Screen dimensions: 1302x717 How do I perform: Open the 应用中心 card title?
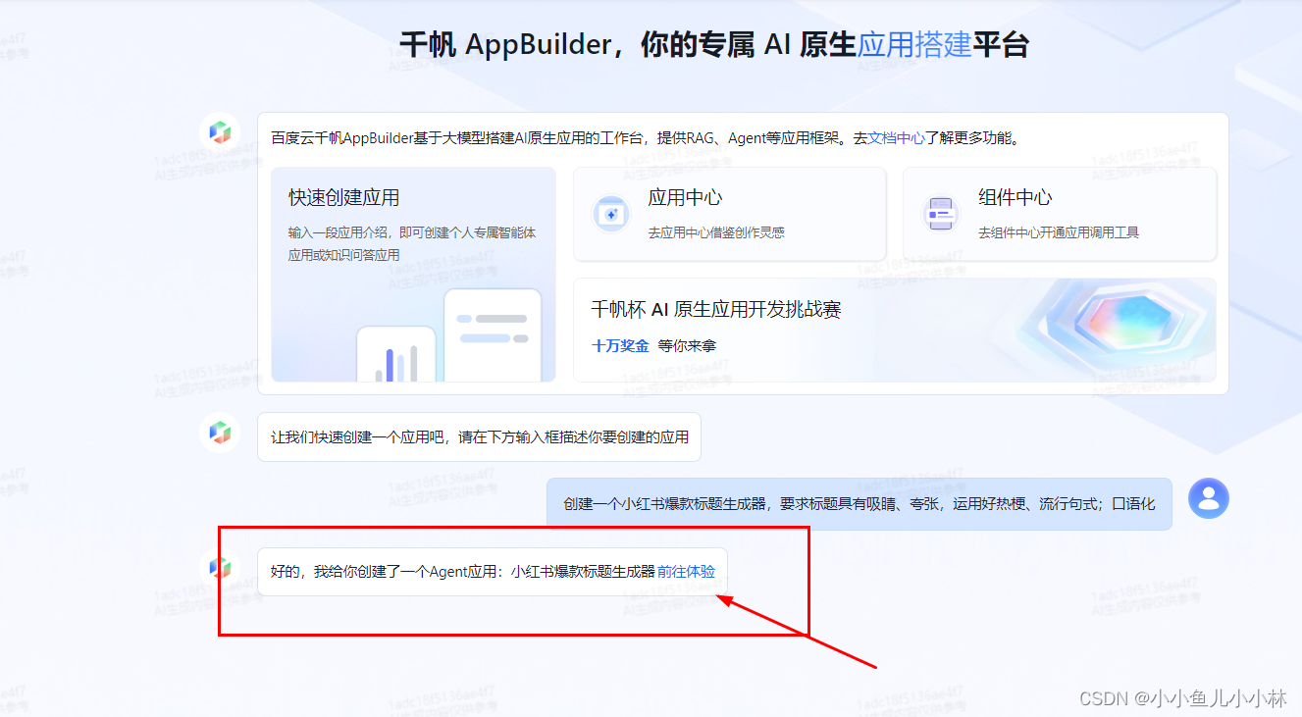[x=685, y=197]
